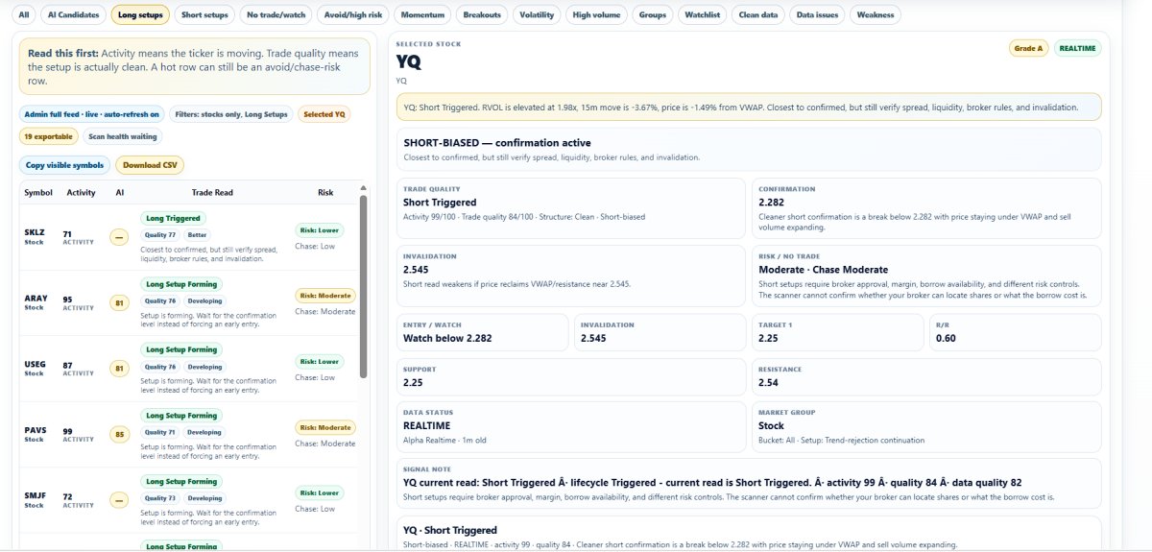Click the Confirmation 2.282 card
The image size is (1152, 552).
pos(926,208)
